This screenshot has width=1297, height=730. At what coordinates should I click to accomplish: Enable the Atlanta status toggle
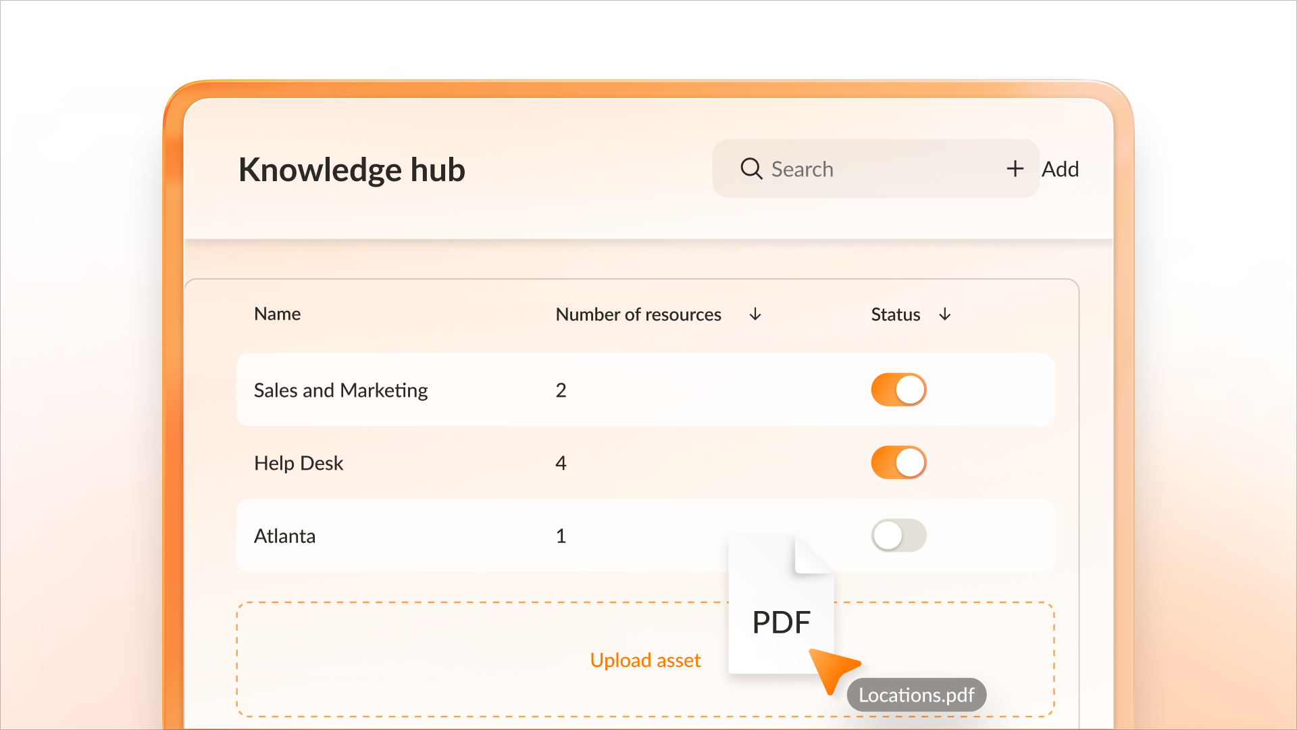coord(898,535)
